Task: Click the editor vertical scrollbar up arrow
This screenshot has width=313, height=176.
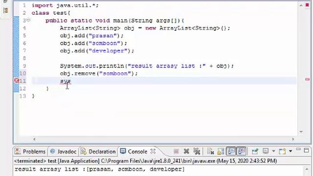Action: click(301, 5)
